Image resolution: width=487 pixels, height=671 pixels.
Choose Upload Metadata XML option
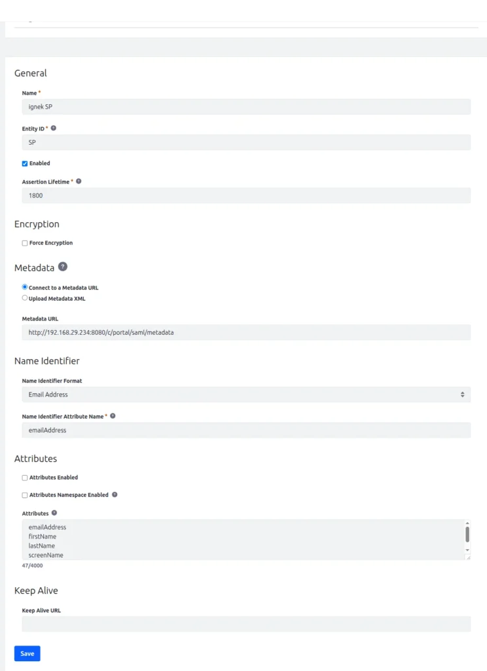25,298
